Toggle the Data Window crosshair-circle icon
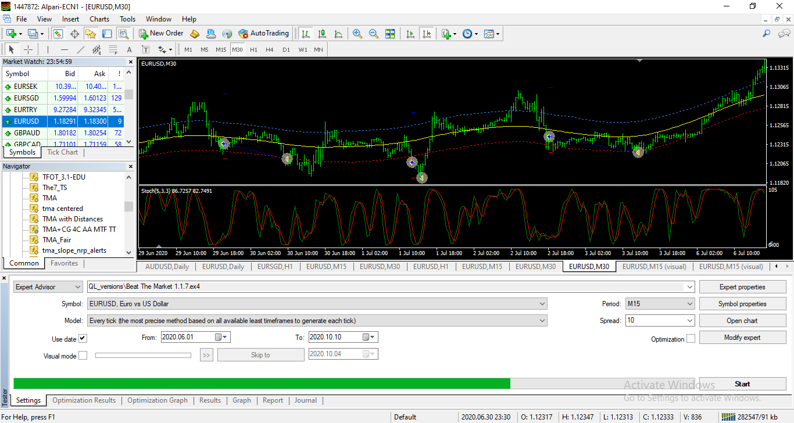The height and width of the screenshot is (423, 794). tap(74, 34)
